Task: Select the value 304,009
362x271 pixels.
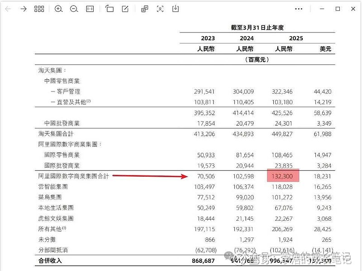Action: 243,92
